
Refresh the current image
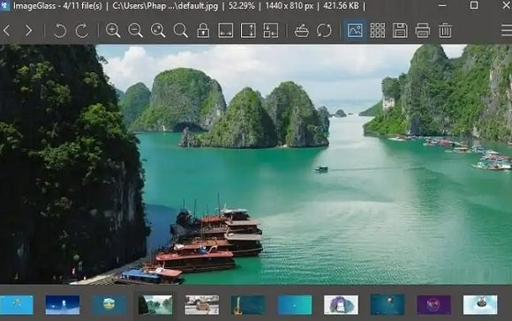click(x=324, y=31)
